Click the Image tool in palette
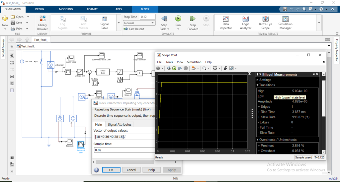This screenshot has width=340, height=182. point(12,83)
